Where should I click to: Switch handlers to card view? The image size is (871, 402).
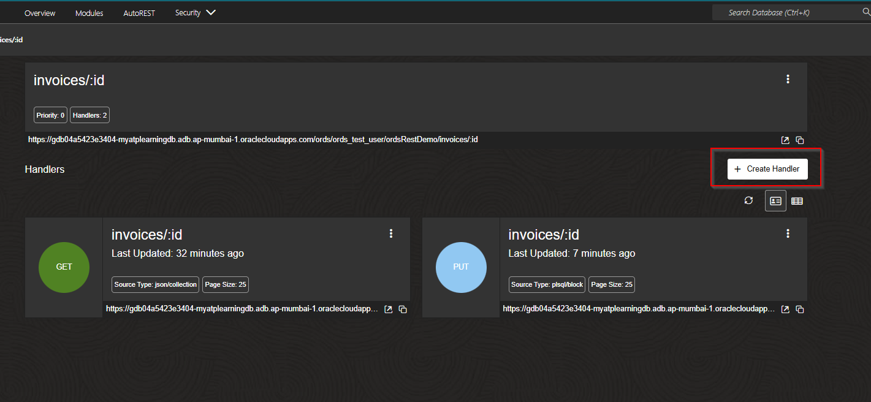[x=775, y=200]
